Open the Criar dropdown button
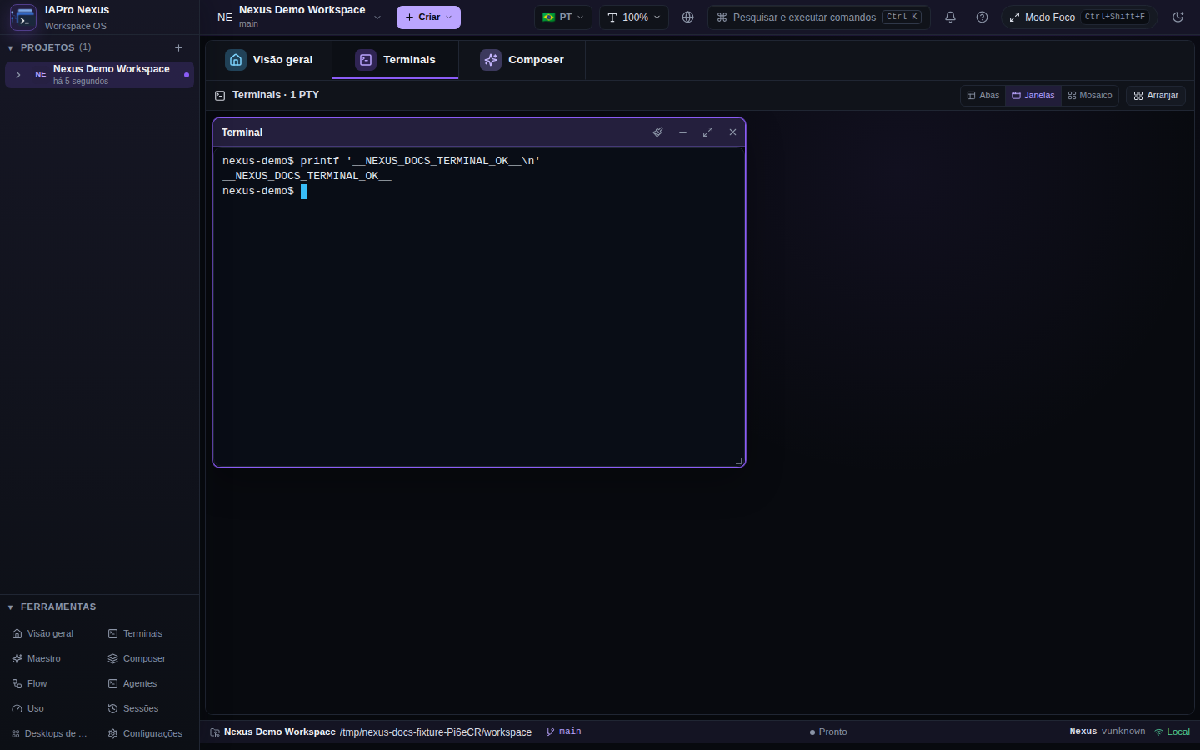The height and width of the screenshot is (750, 1200). click(428, 17)
